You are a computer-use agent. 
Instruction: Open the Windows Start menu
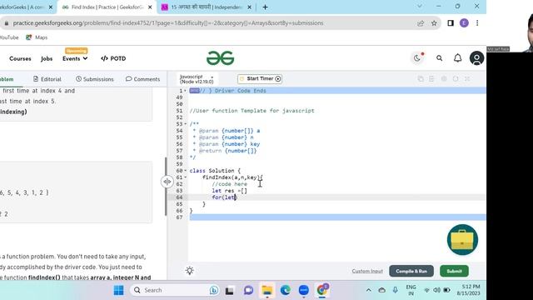coord(118,290)
